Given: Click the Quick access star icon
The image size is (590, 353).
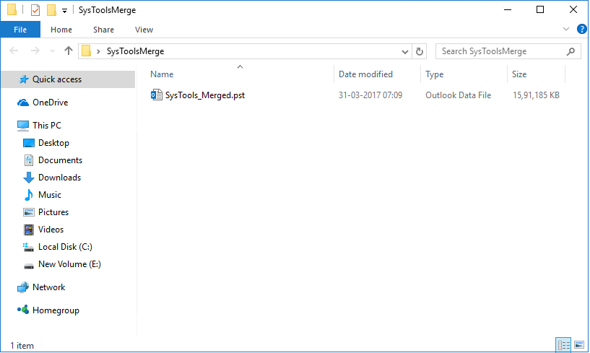Looking at the screenshot, I should pyautogui.click(x=24, y=79).
